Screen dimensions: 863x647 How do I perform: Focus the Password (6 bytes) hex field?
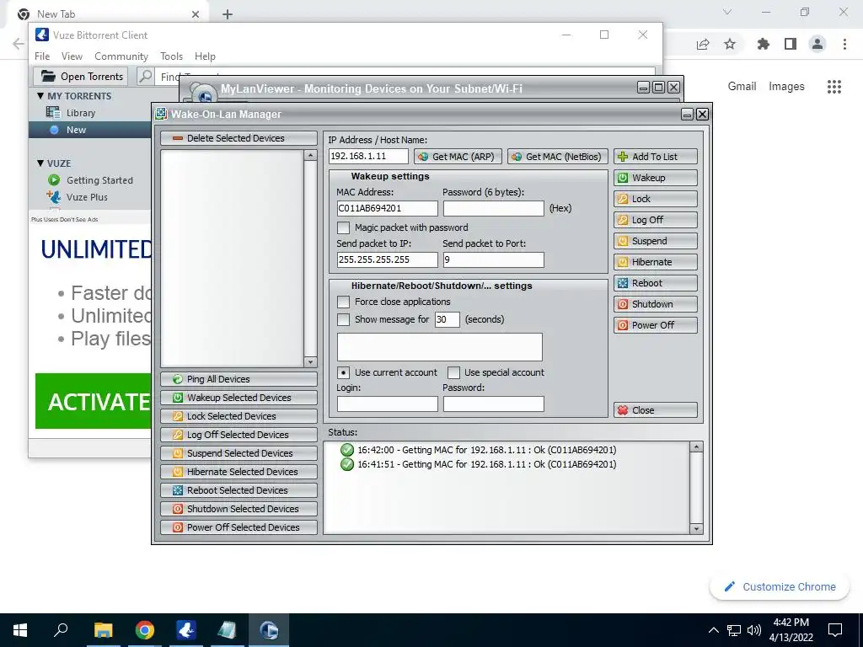pos(494,209)
